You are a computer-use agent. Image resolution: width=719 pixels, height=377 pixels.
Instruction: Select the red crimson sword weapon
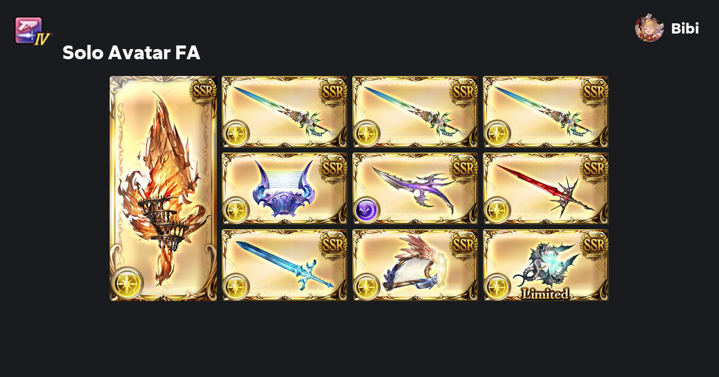point(546,188)
